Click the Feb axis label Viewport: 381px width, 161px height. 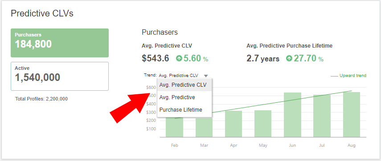[175, 145]
